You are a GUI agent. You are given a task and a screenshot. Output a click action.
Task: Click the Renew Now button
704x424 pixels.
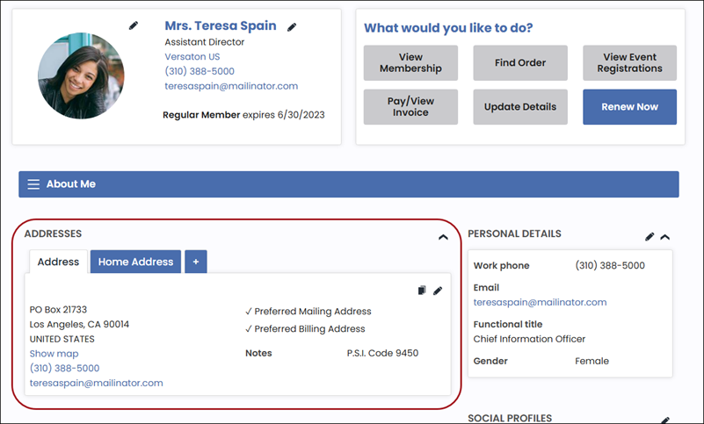tap(629, 107)
